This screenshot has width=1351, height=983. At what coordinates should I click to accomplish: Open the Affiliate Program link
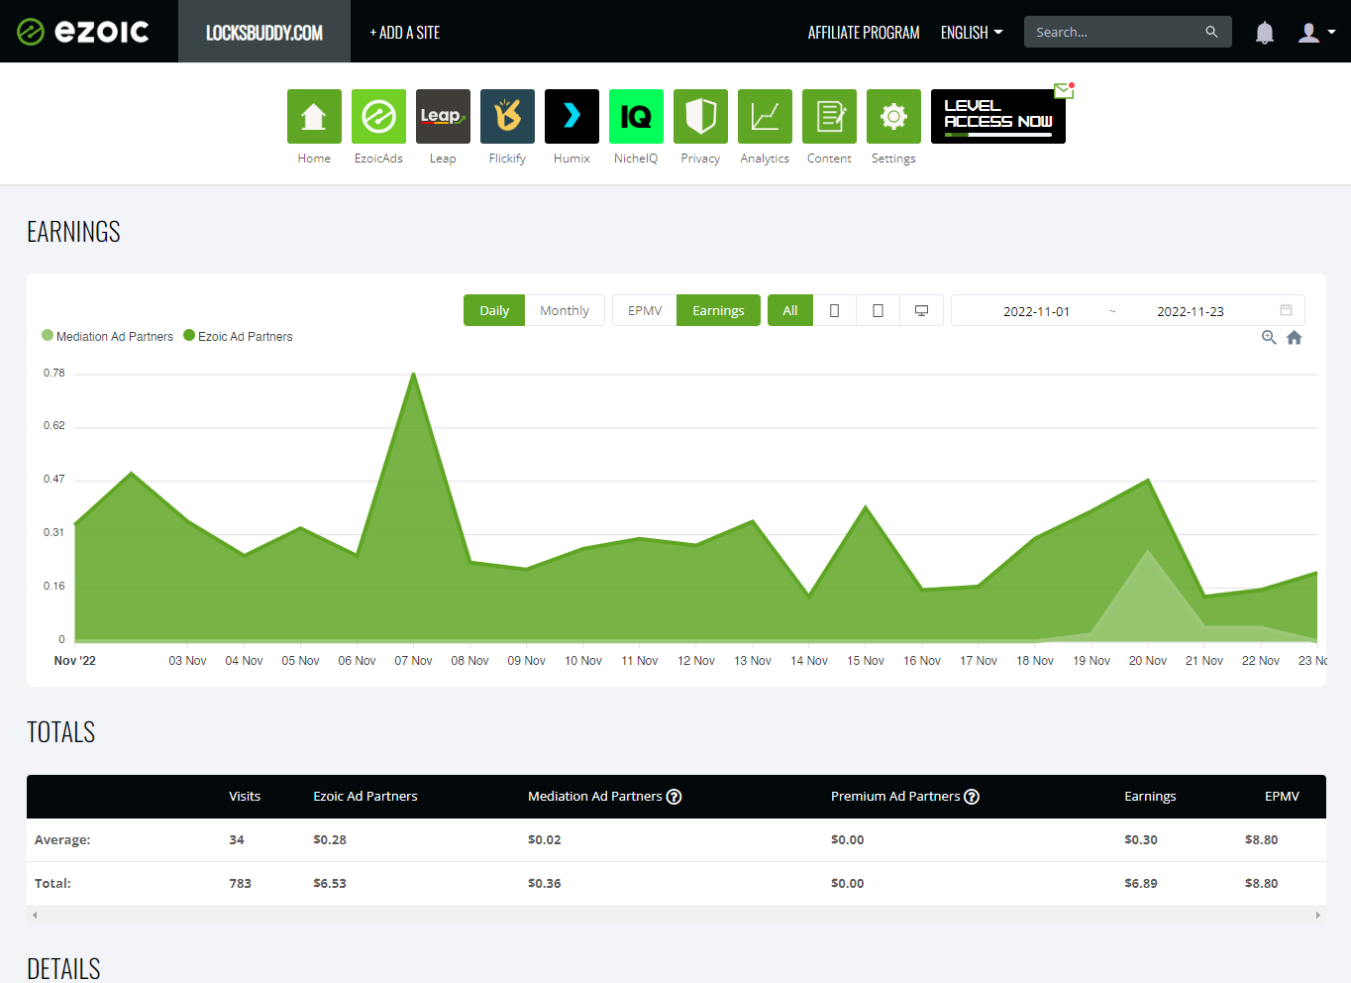click(864, 33)
